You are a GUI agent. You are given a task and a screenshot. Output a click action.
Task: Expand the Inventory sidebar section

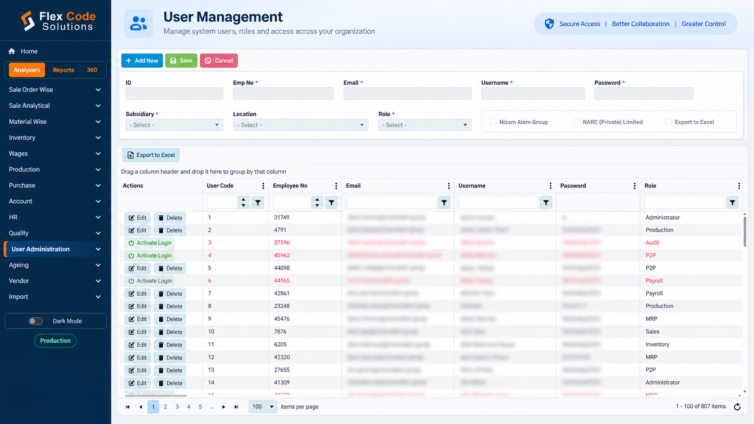55,137
